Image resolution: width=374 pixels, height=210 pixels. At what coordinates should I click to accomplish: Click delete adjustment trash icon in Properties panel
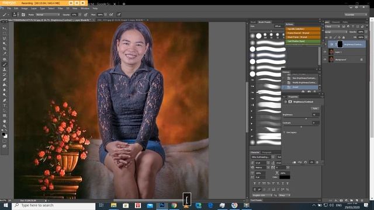317,162
